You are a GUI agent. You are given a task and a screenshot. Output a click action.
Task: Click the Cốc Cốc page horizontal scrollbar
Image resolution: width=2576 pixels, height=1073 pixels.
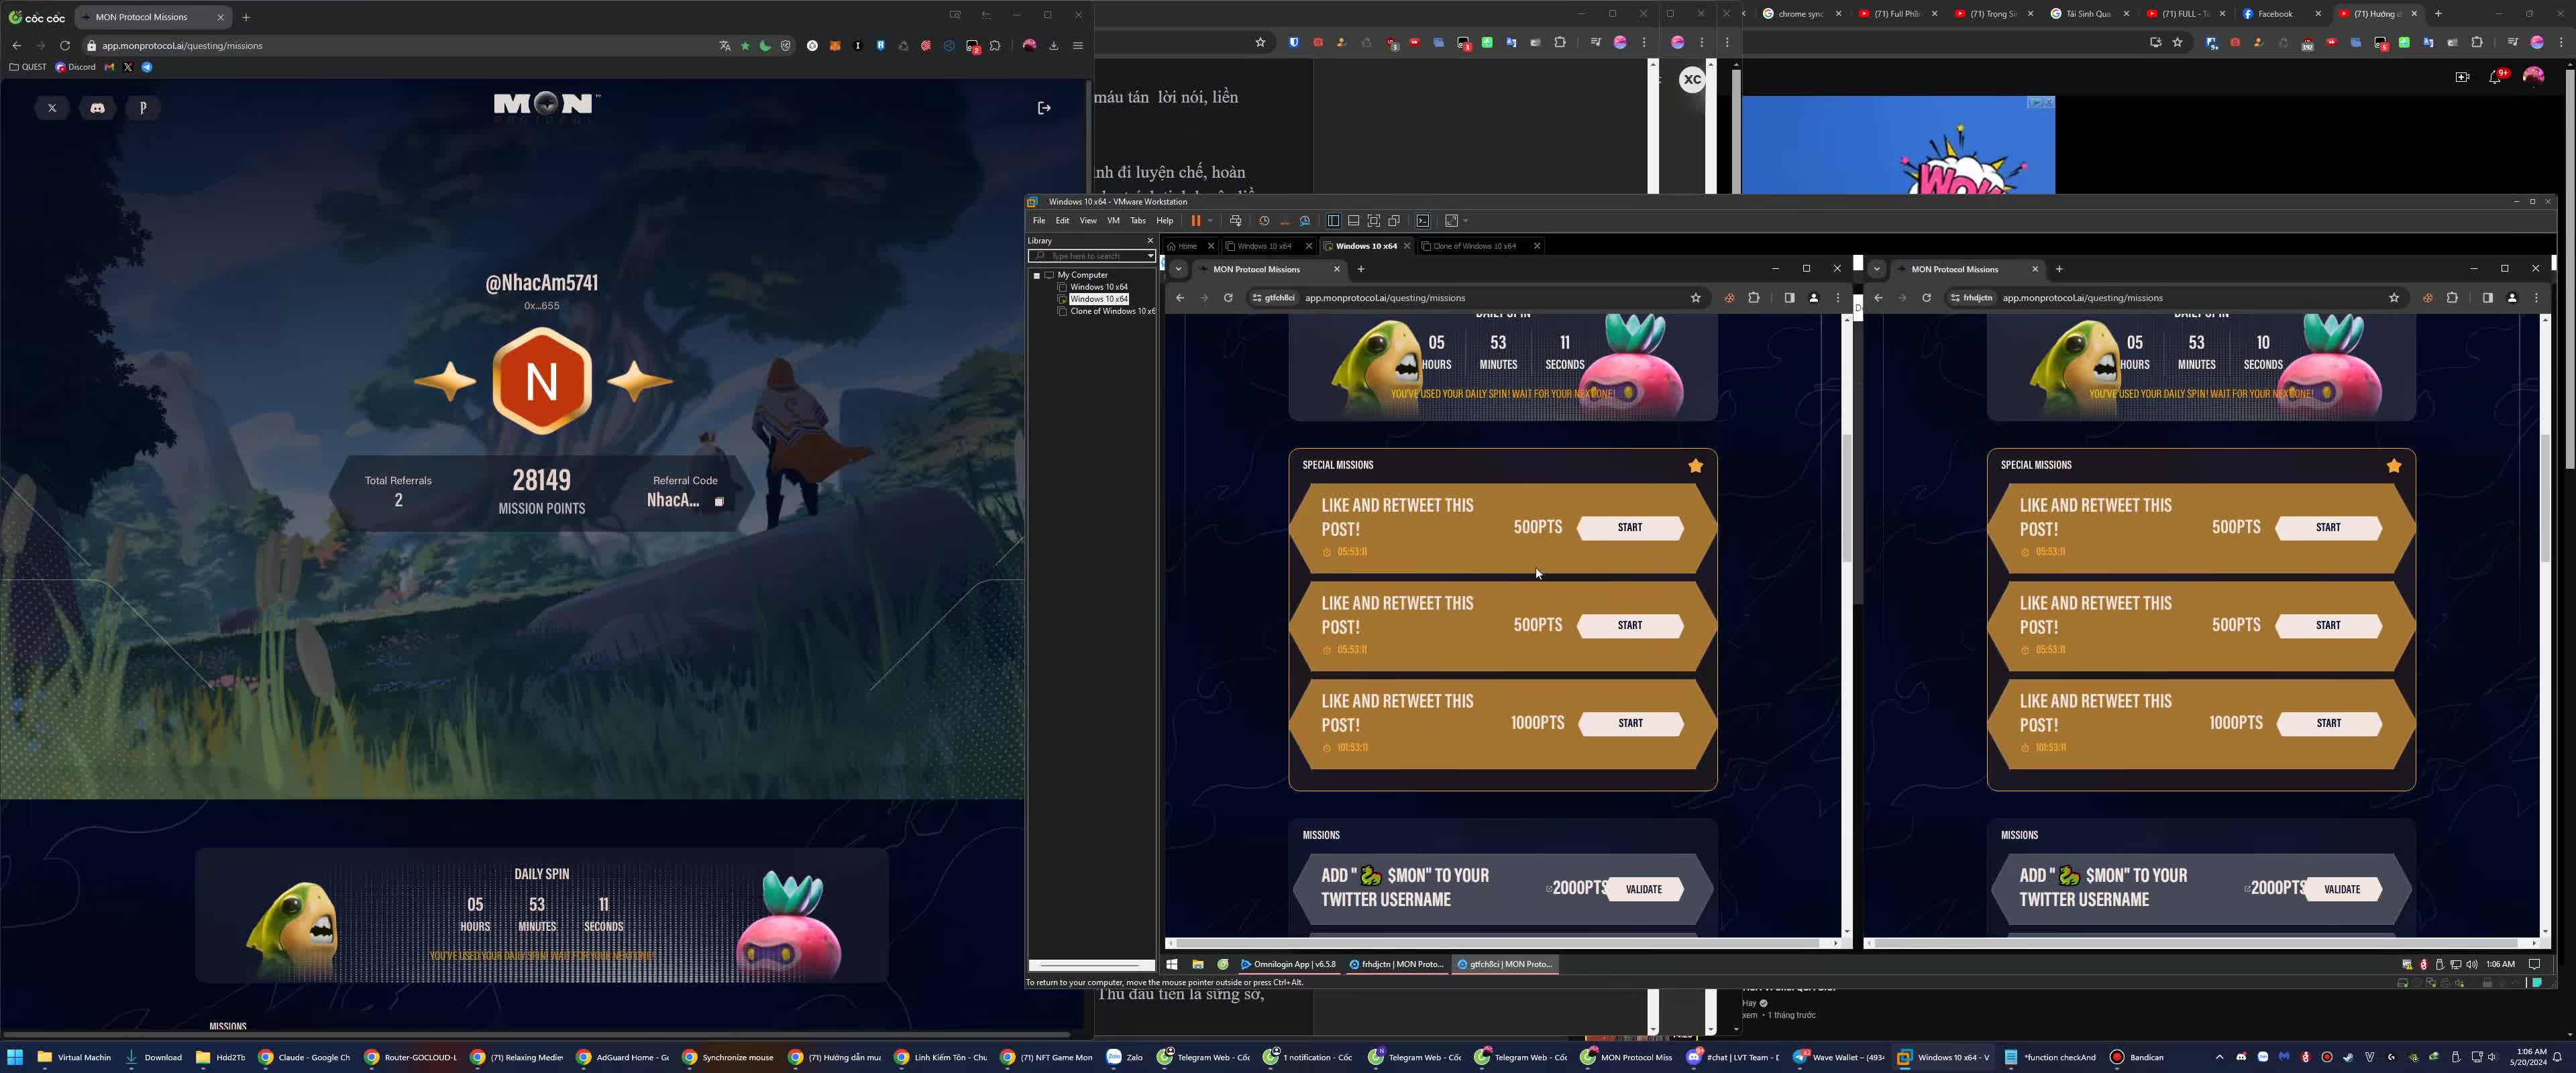click(535, 1034)
